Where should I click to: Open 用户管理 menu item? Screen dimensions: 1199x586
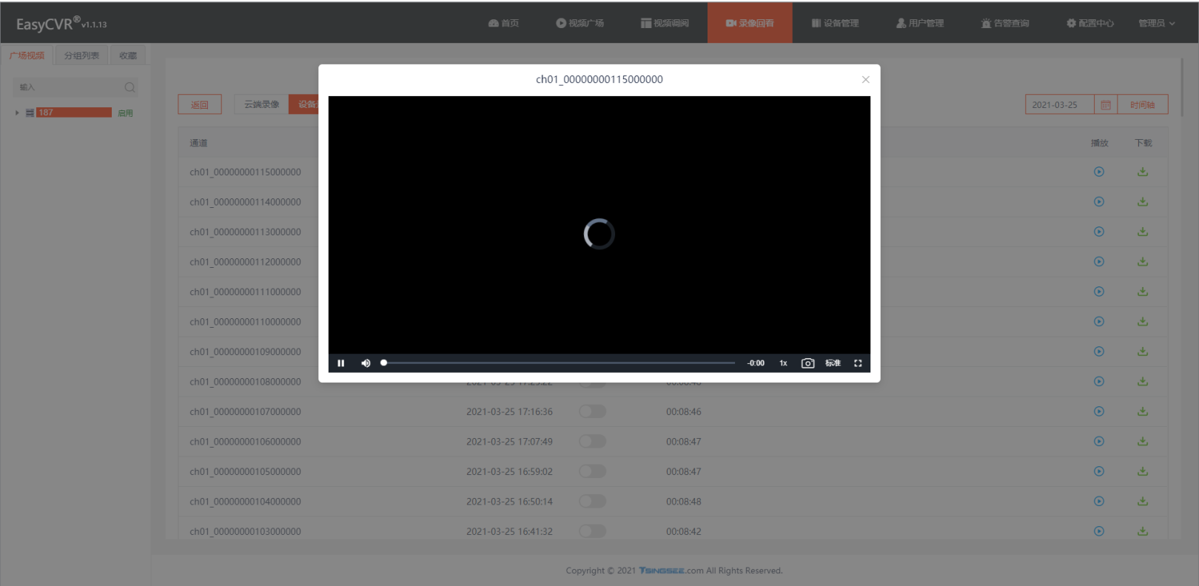tap(920, 23)
